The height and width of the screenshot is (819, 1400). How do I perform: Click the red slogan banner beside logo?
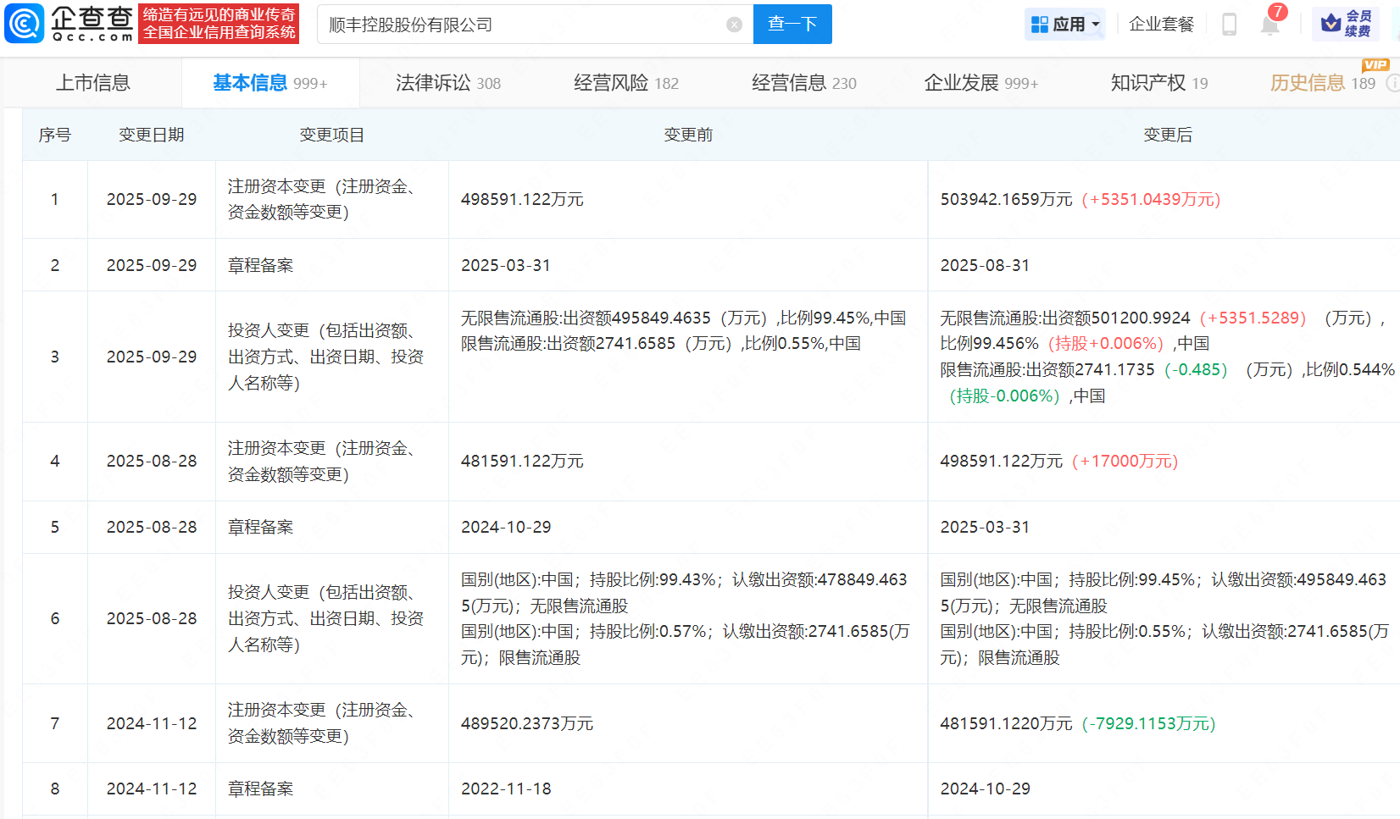pyautogui.click(x=219, y=24)
